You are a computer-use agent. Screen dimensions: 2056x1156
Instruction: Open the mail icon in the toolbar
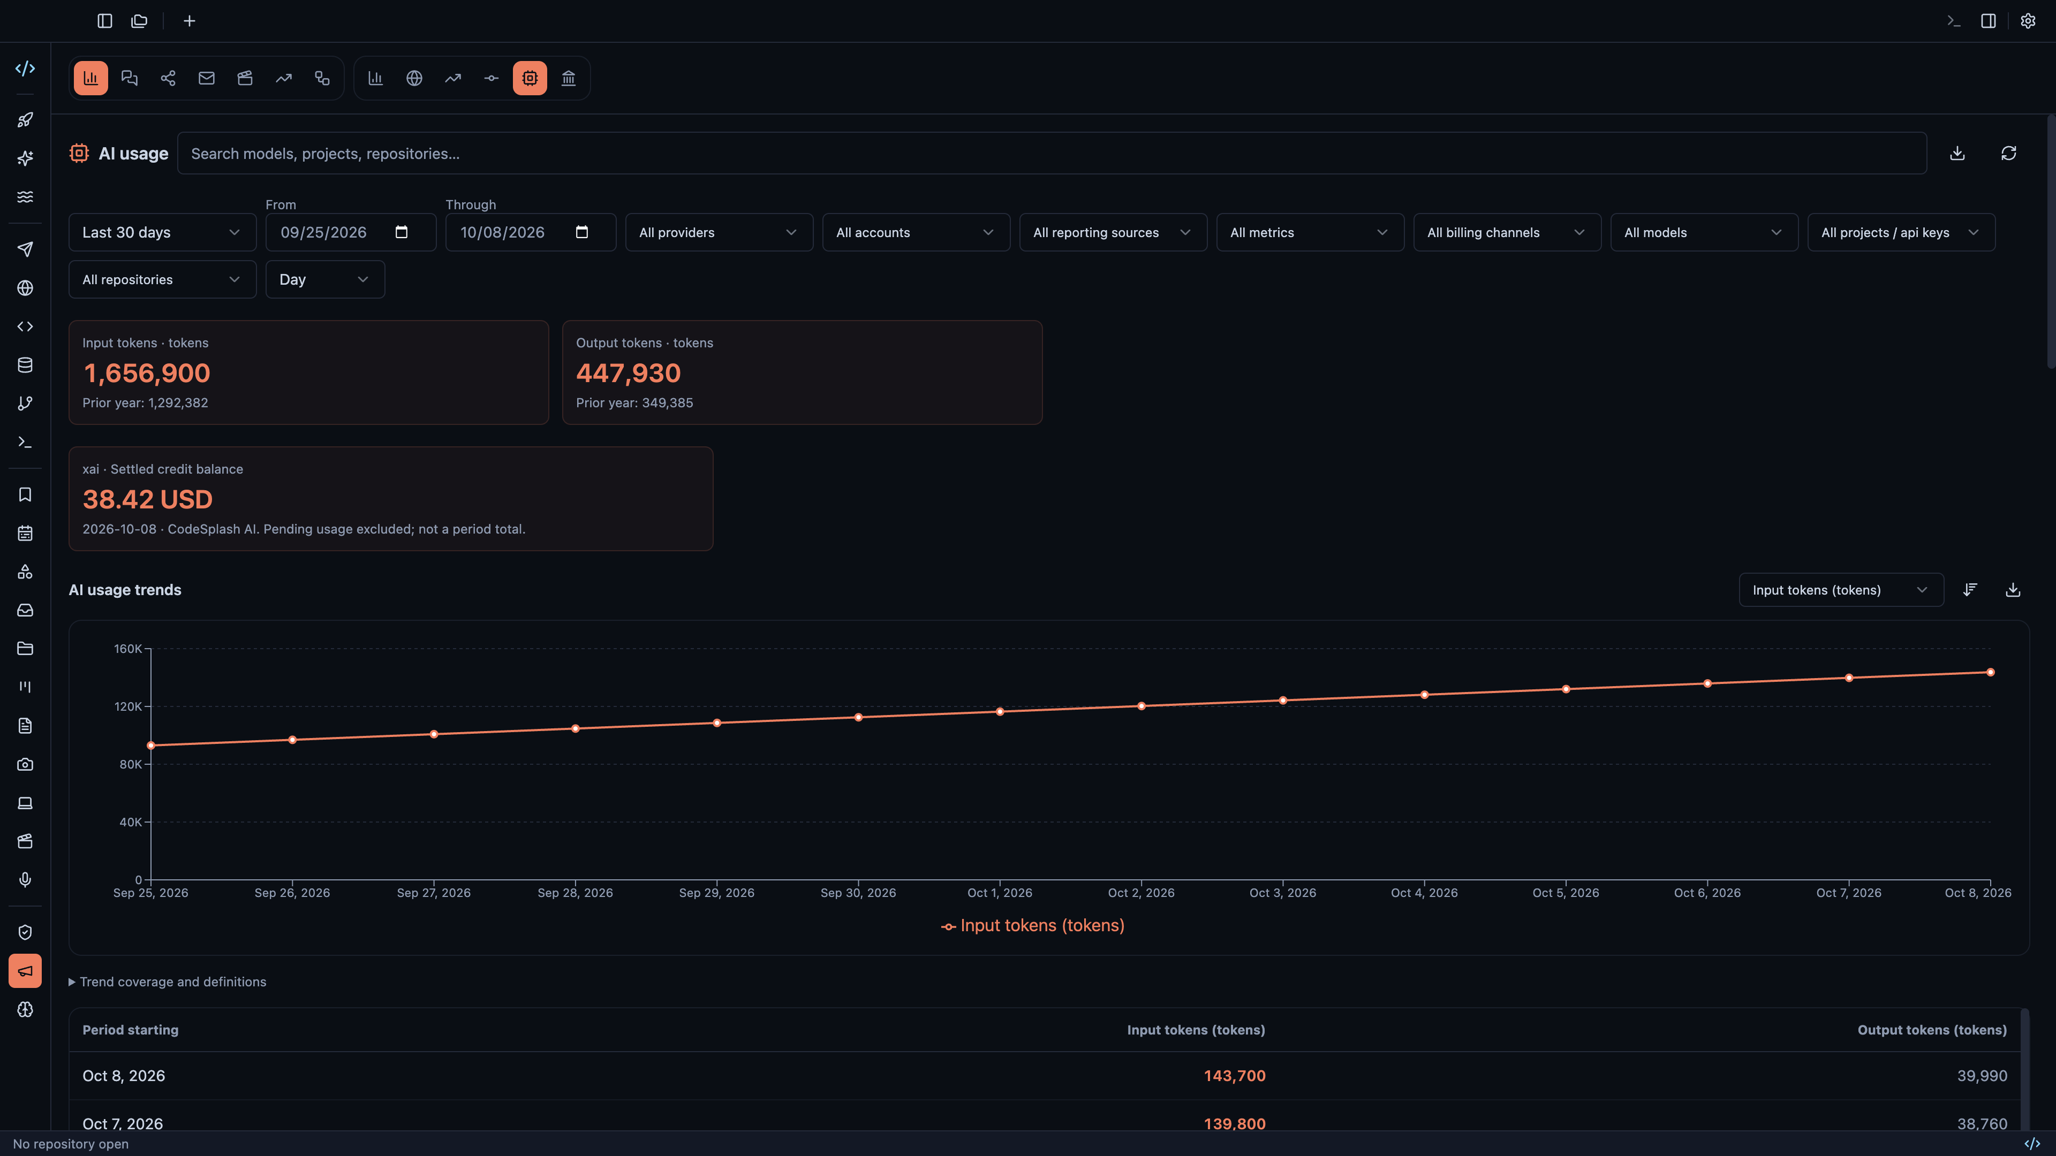point(207,78)
